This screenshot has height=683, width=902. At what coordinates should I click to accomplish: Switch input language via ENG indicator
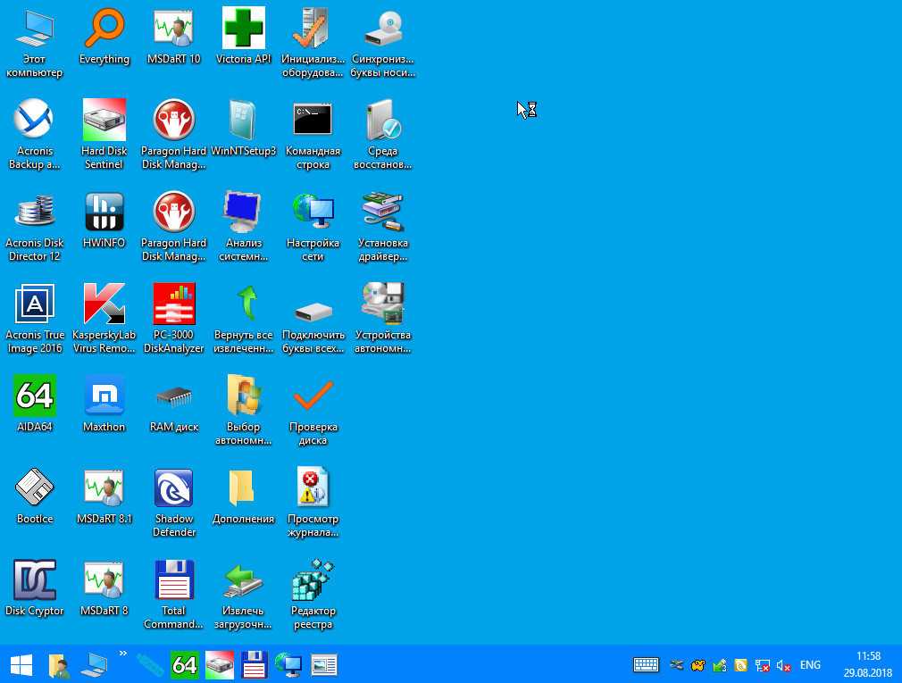(x=810, y=665)
